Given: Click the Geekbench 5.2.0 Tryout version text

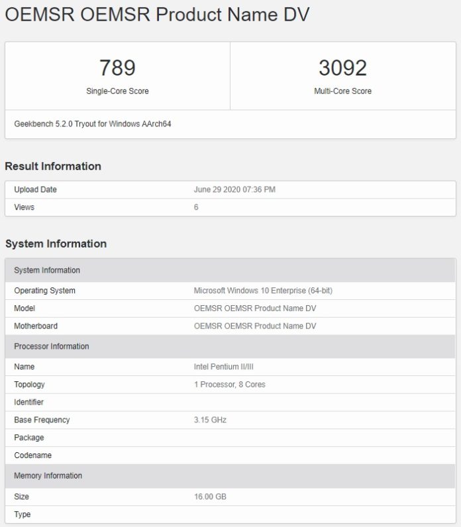Looking at the screenshot, I should pyautogui.click(x=93, y=124).
